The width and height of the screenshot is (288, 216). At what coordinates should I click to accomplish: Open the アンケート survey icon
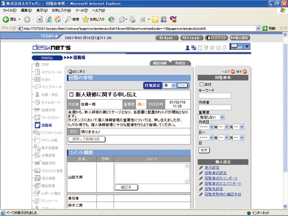point(38,200)
